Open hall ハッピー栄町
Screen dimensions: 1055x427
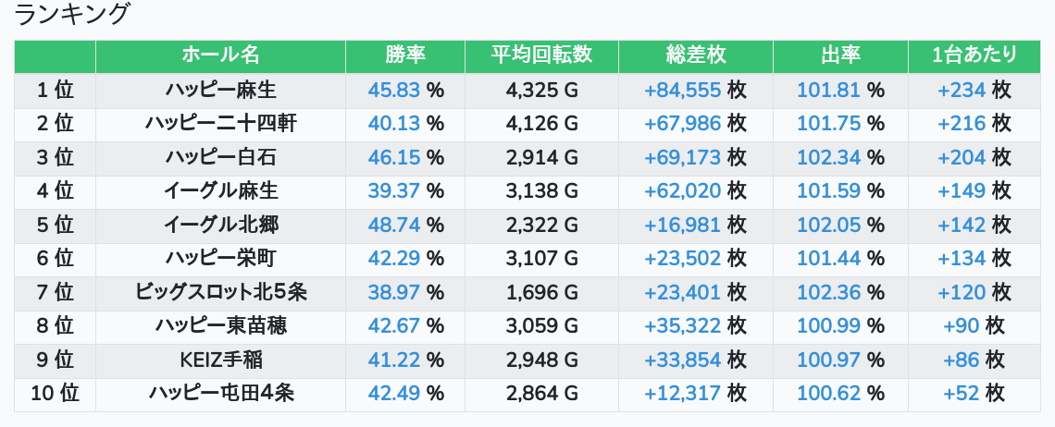click(x=220, y=259)
